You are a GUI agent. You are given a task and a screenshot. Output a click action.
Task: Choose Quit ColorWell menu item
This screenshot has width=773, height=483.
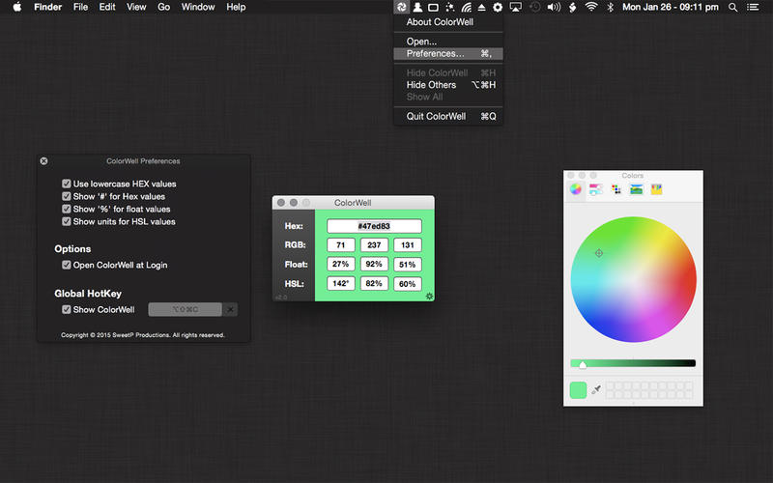click(x=448, y=116)
